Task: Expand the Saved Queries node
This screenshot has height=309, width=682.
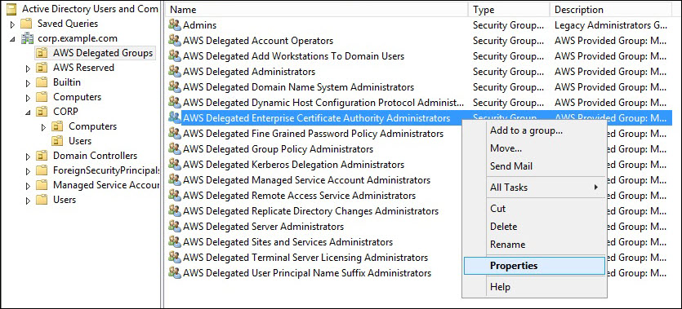Action: (x=12, y=24)
